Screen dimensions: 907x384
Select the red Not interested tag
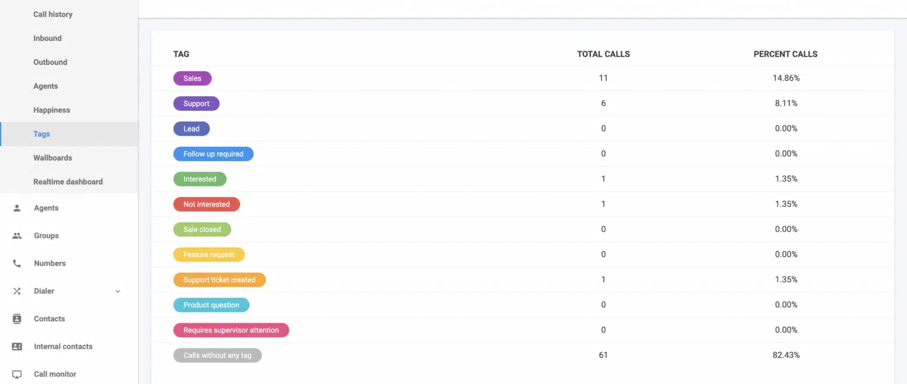[206, 205]
